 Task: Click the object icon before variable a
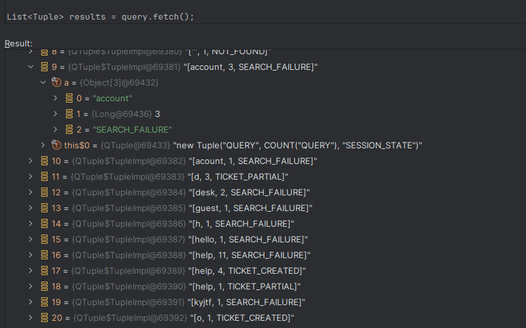(56, 82)
